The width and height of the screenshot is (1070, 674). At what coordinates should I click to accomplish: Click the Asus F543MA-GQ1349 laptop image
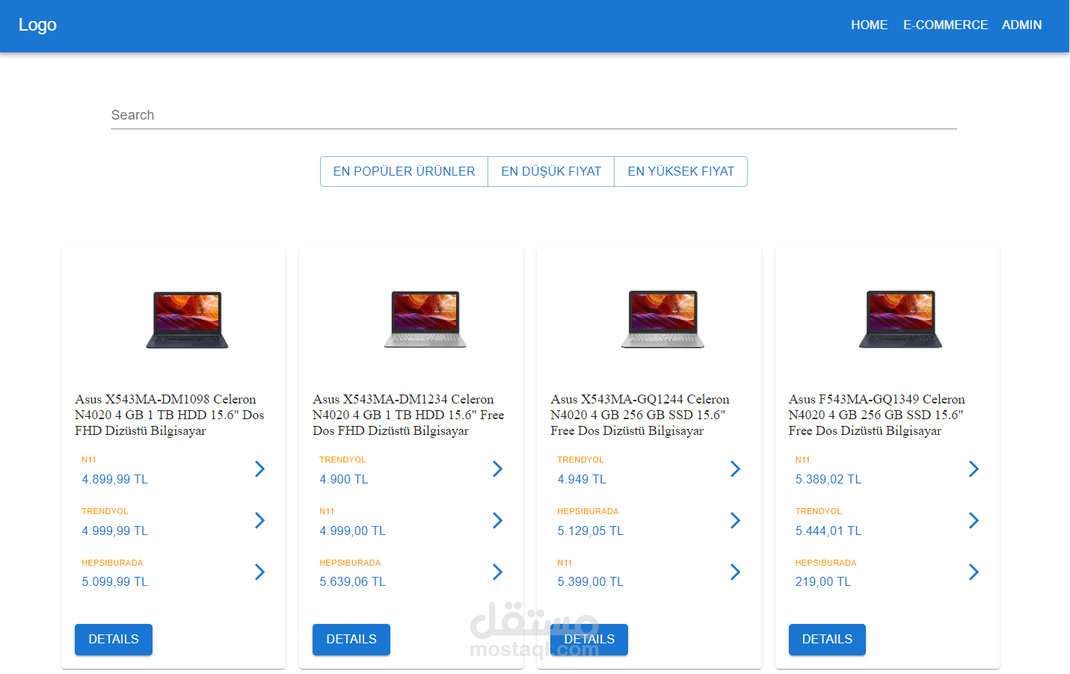click(900, 320)
